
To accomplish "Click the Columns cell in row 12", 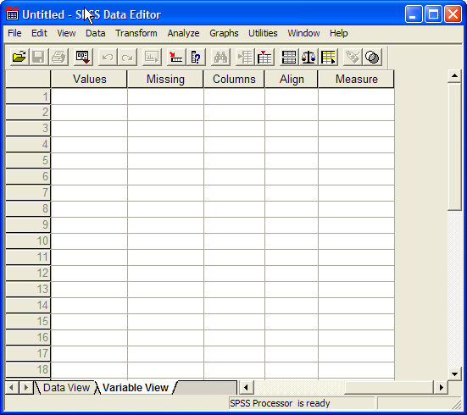I will [x=234, y=274].
